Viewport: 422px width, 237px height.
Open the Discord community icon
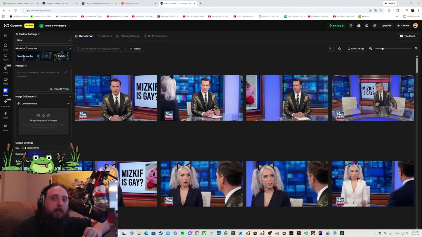359,26
